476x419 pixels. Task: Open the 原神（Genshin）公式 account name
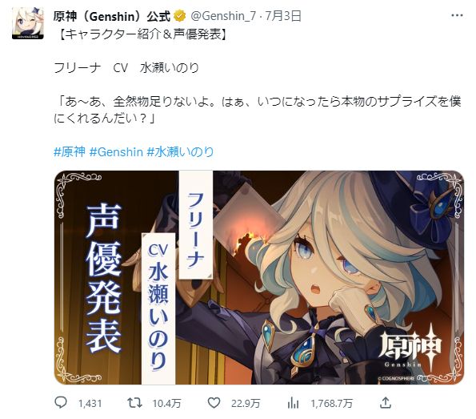pos(111,16)
